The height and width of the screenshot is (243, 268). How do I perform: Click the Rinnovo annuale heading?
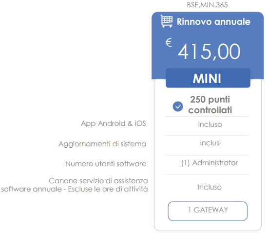213,22
